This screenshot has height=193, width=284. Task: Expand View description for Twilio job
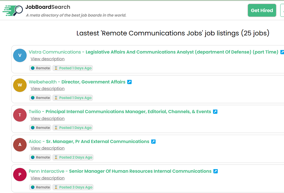tap(47, 119)
